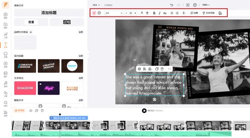
Task: Toggle bold formatting in text toolbar
Action: (x=154, y=13)
